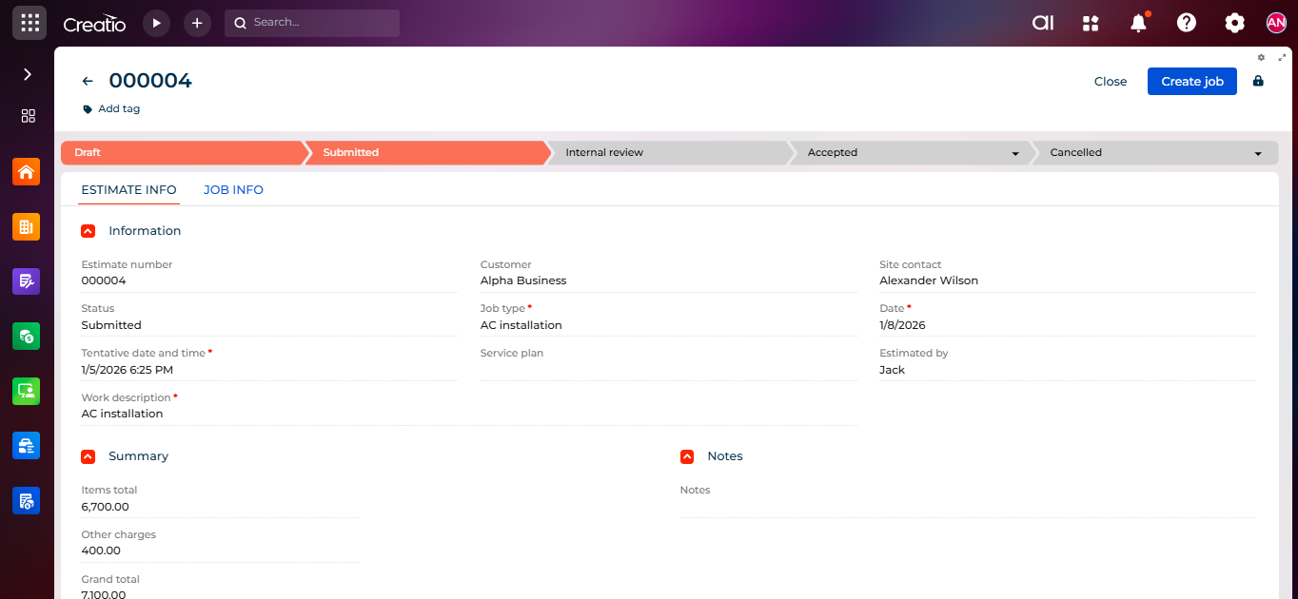
Task: Collapse the Summary section
Action: click(88, 456)
